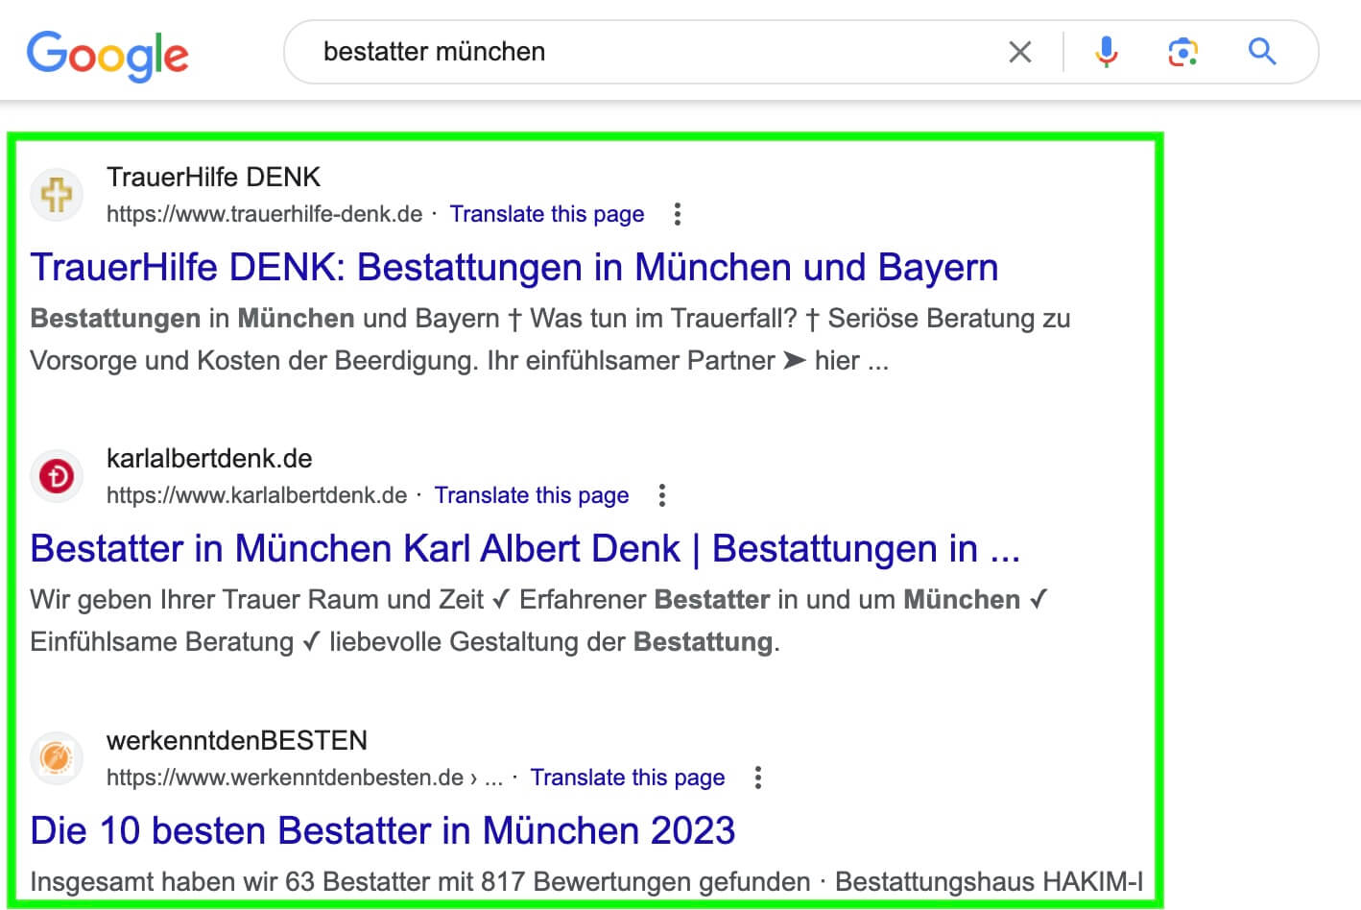Image resolution: width=1361 pixels, height=910 pixels.
Task: Click the werkenntdenBESTEN orange favicon
Action: [x=57, y=758]
